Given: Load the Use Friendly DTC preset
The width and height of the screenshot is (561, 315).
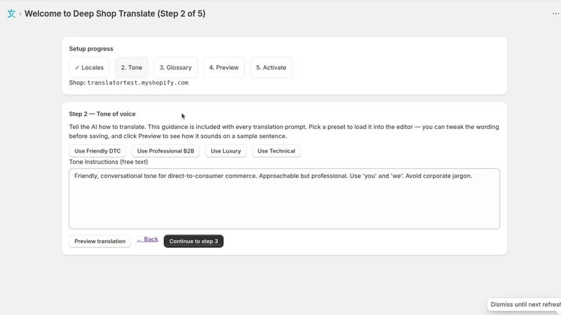Looking at the screenshot, I should (x=97, y=150).
